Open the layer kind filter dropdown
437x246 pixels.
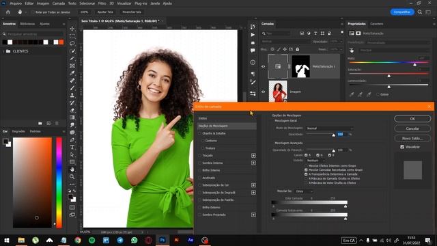276,33
